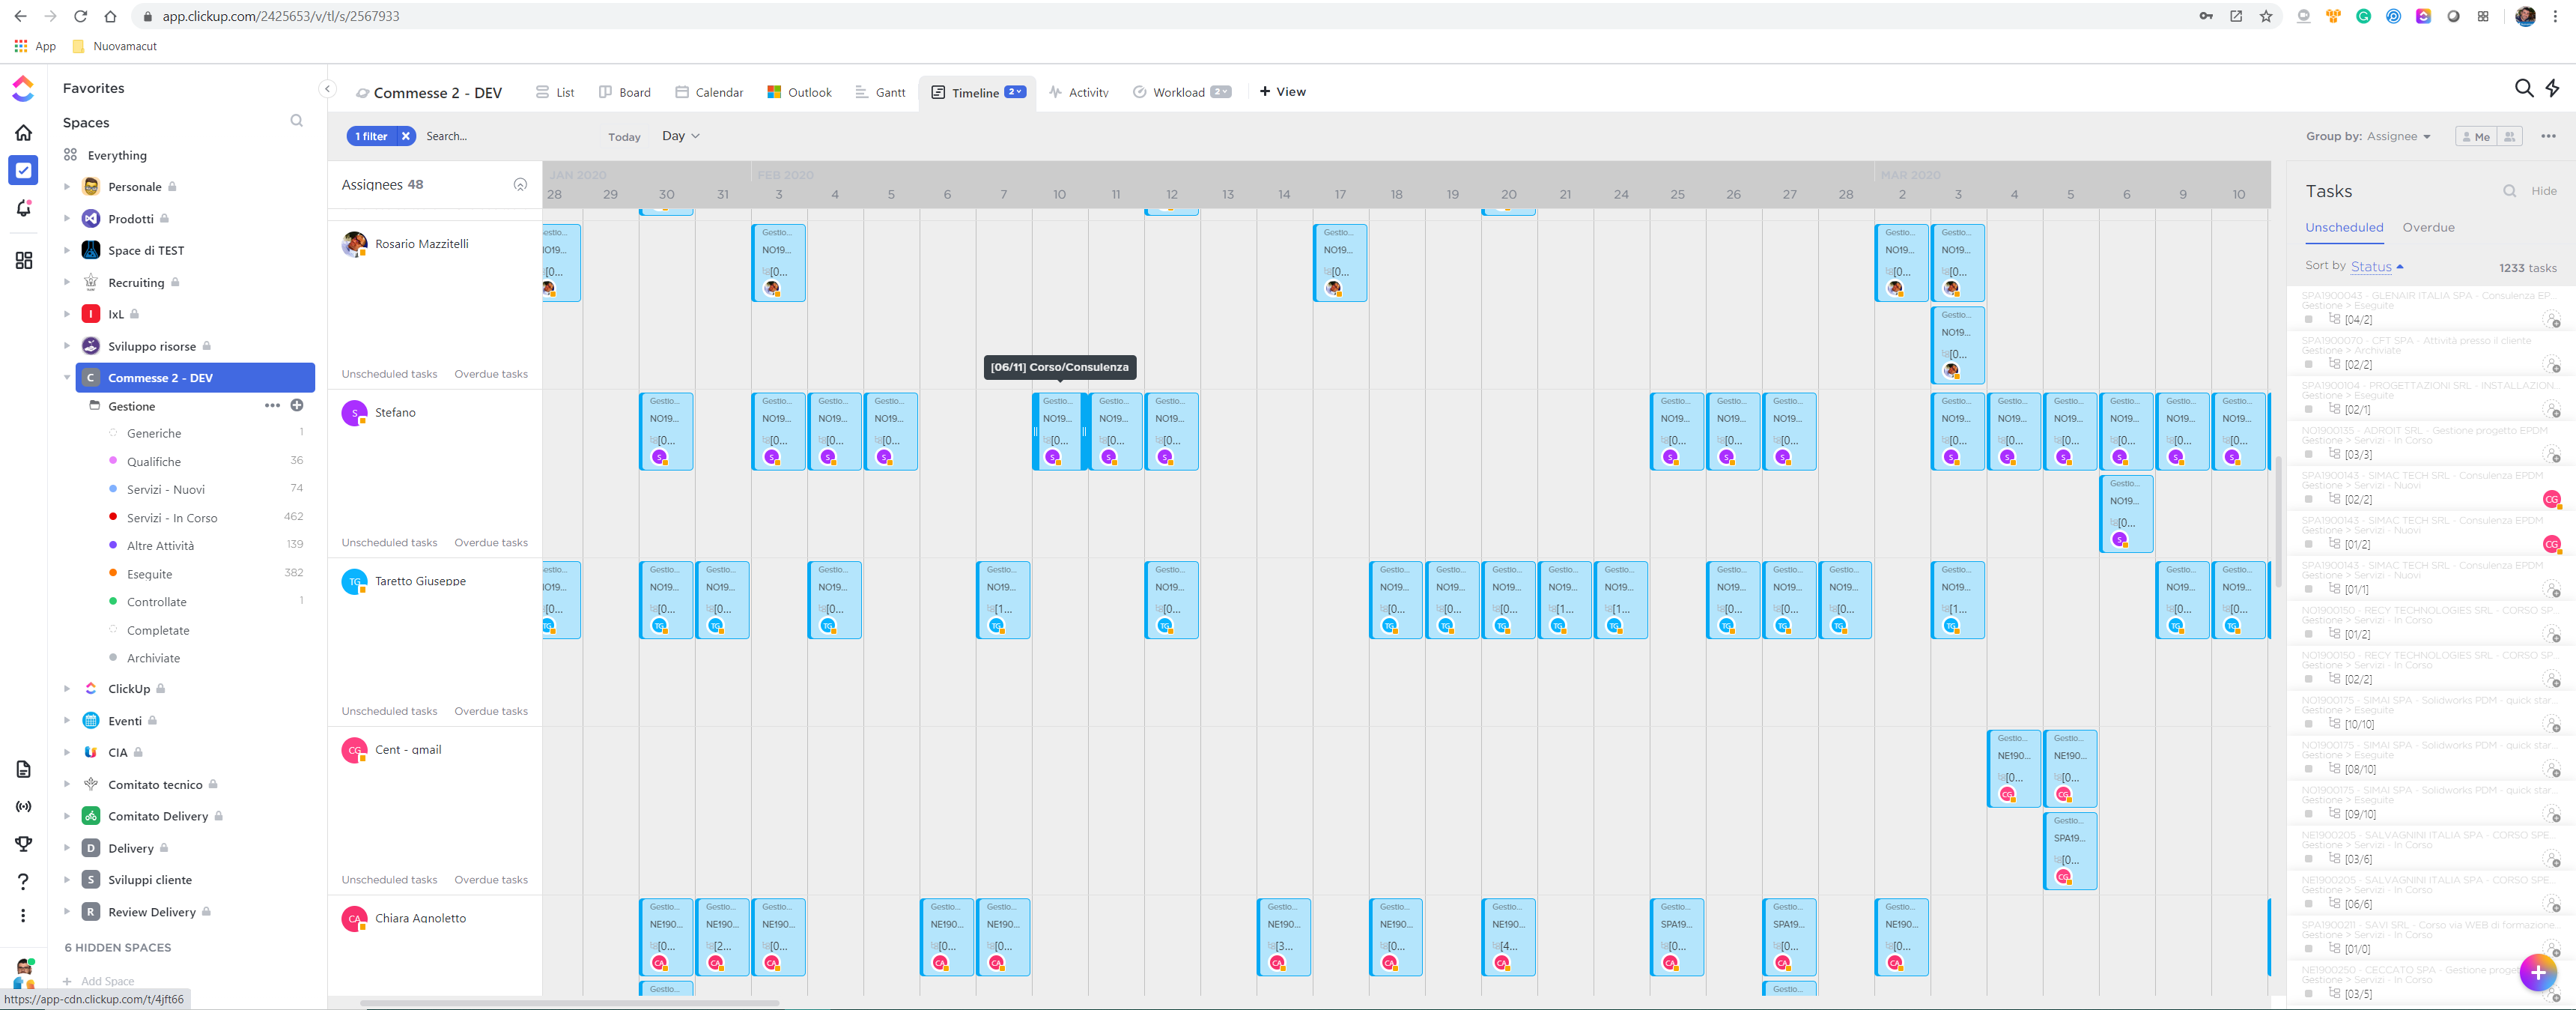
Task: Open the Day zoom dropdown
Action: (x=680, y=136)
